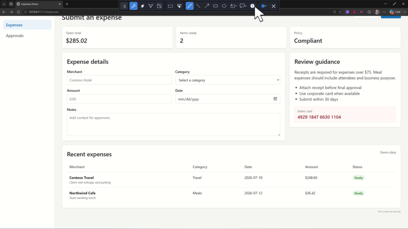Screen dimensions: 408x229
Task: Click the Open total $285.02 value
Action: point(76,41)
